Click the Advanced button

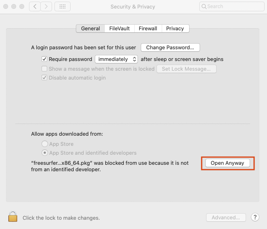[x=226, y=217]
